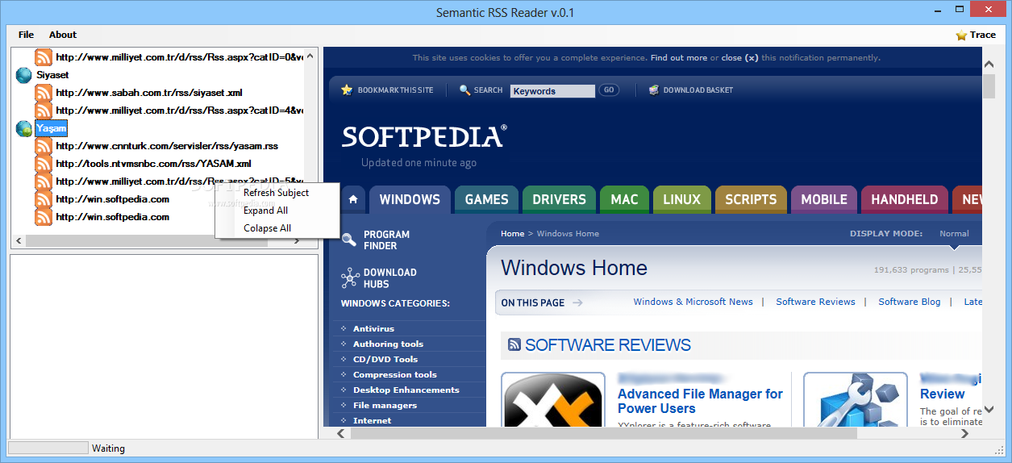Select the tools.ntvmsnbc.com YASAM.xml feed

[x=154, y=164]
